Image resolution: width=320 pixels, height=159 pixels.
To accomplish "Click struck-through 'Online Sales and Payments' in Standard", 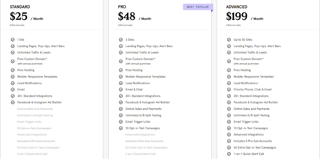I will [x=35, y=109].
